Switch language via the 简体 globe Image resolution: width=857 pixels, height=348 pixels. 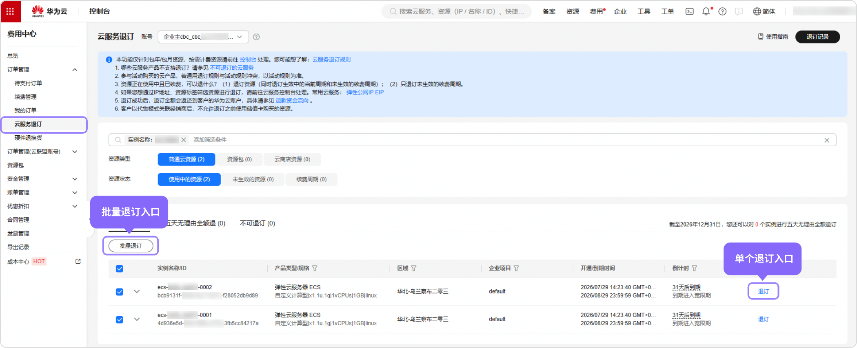pyautogui.click(x=764, y=11)
